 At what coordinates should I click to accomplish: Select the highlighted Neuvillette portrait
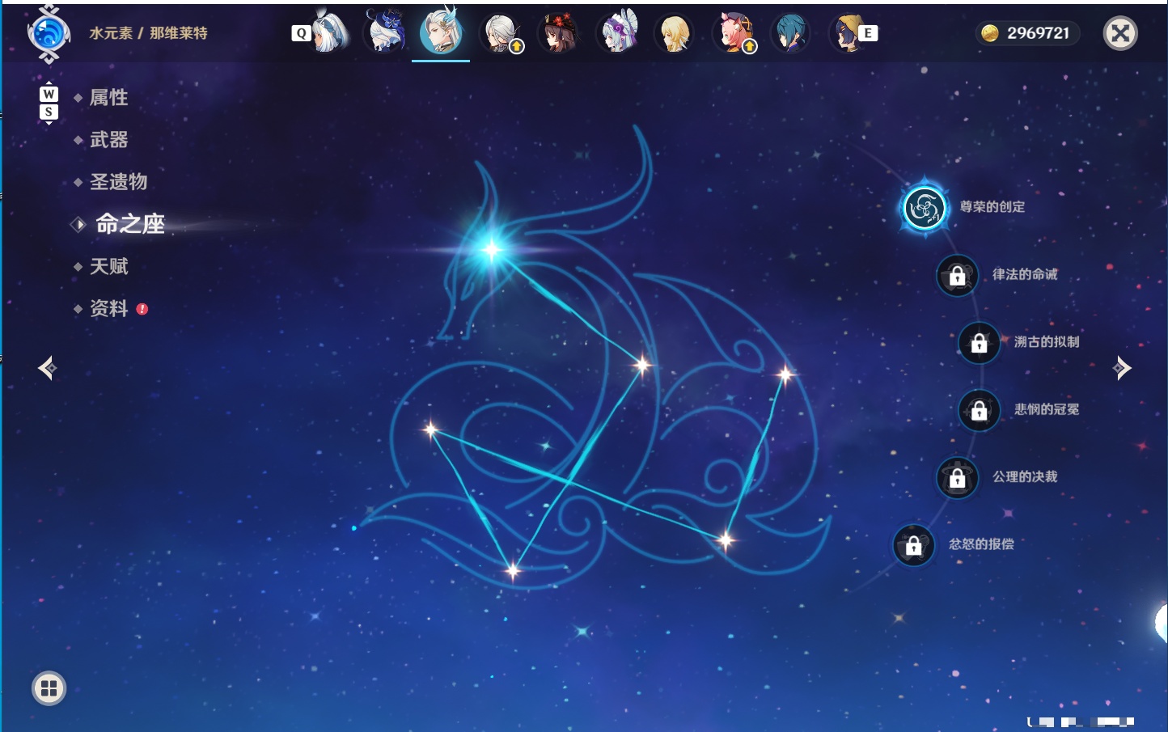click(442, 31)
